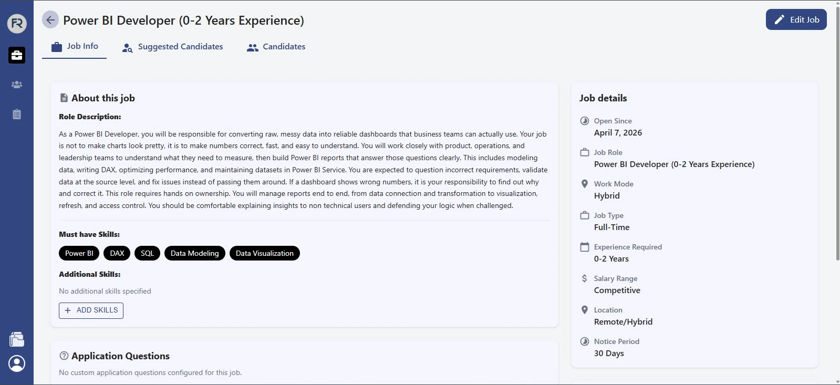This screenshot has width=840, height=385.
Task: Select the SQL skill chip
Action: click(x=148, y=253)
